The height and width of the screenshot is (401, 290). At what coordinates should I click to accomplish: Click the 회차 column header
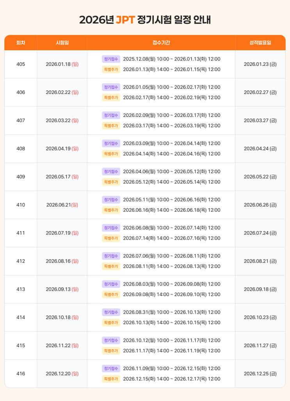[21, 43]
